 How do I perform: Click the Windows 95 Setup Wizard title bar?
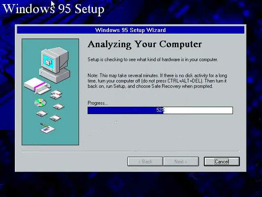(131, 30)
